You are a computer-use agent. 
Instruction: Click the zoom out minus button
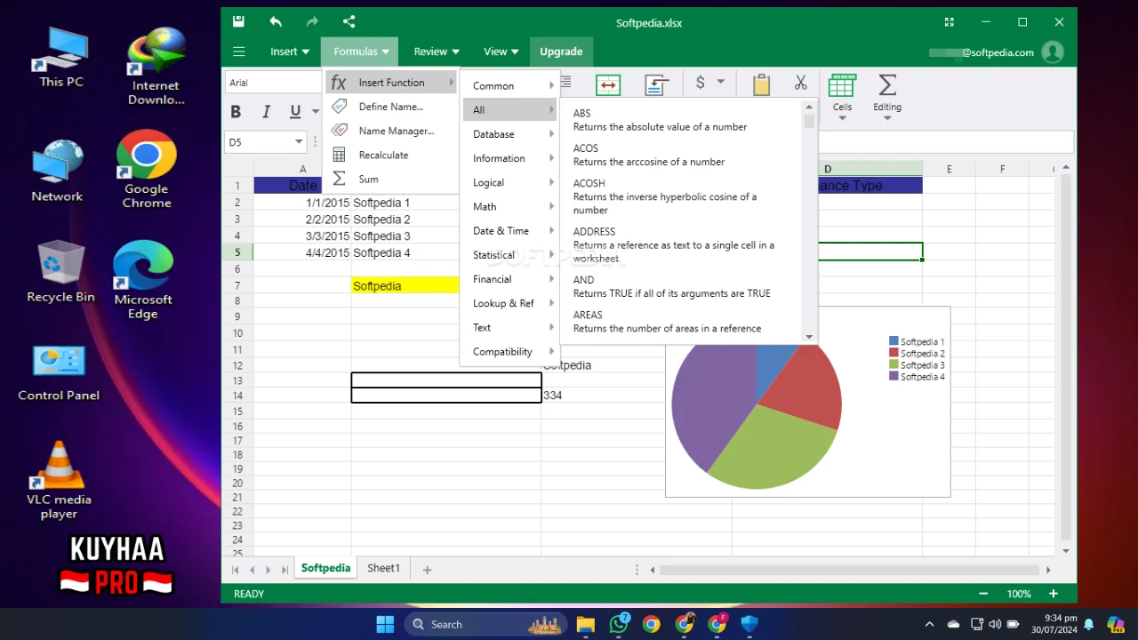coord(983,594)
